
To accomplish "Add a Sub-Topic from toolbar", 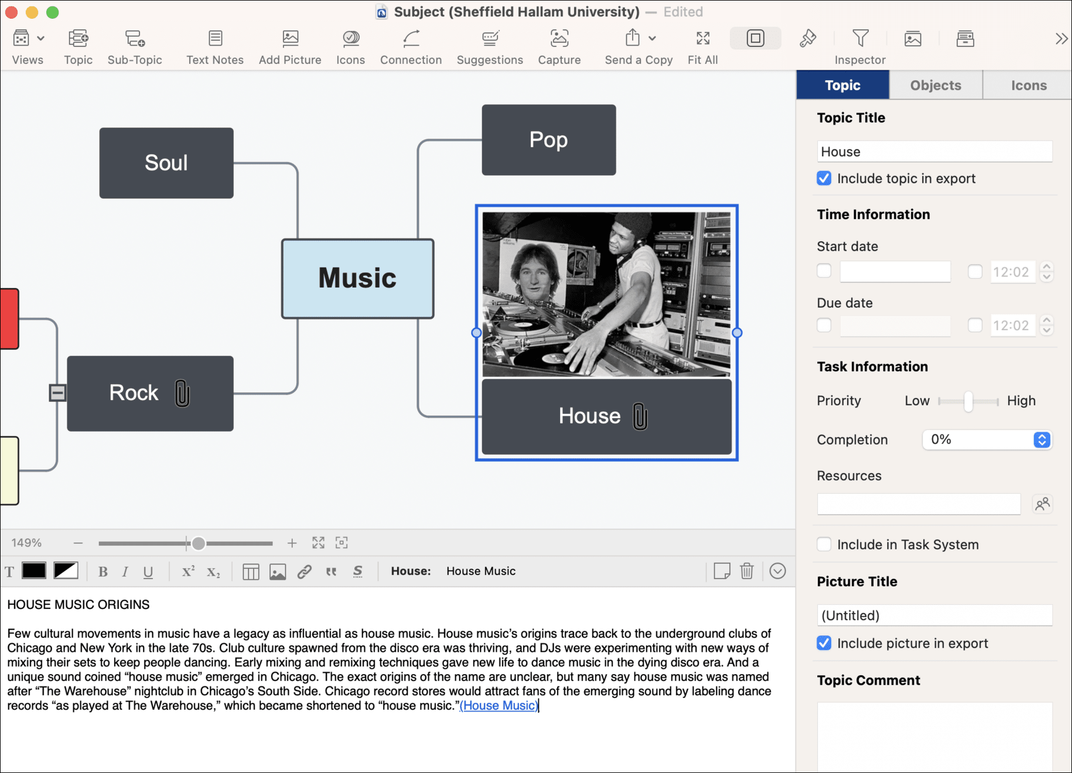I will click(135, 39).
